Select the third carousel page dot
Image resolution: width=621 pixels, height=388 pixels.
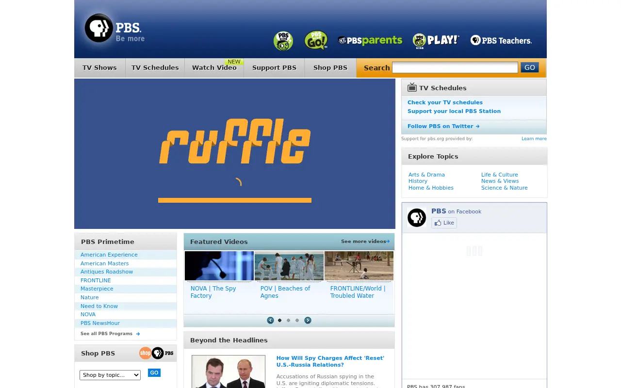[x=297, y=320]
